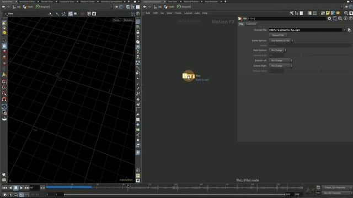Jump to first frame in playbar
The height and width of the screenshot is (198, 353).
(4, 188)
